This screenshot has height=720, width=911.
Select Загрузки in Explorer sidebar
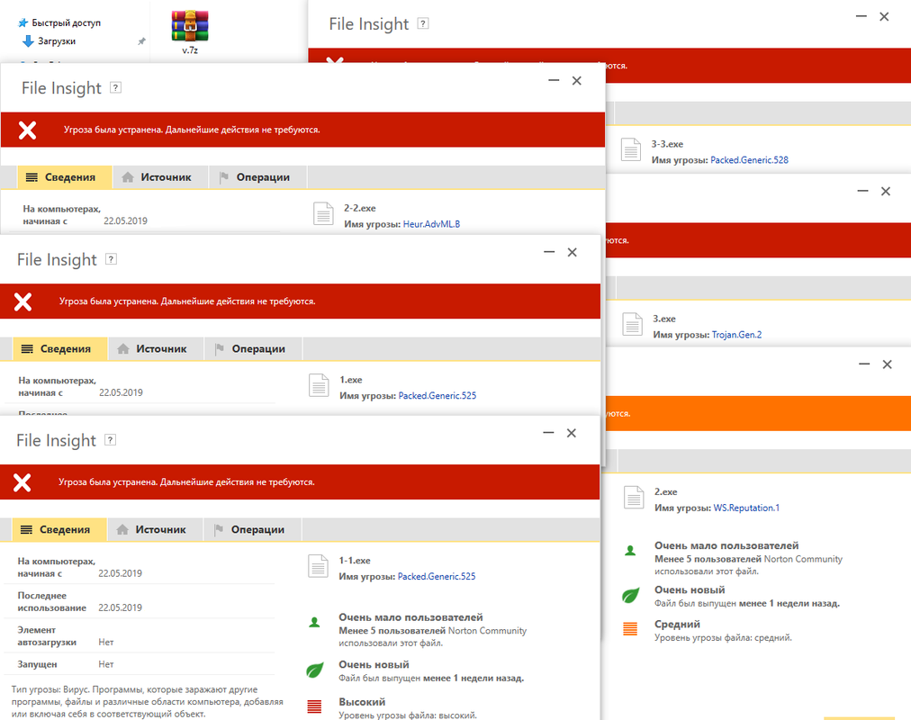pyautogui.click(x=57, y=41)
